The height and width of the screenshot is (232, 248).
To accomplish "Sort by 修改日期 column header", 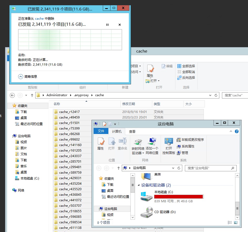I will (x=136, y=104).
